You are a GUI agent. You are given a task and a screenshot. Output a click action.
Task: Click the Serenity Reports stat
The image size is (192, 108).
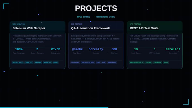[x=96, y=51]
